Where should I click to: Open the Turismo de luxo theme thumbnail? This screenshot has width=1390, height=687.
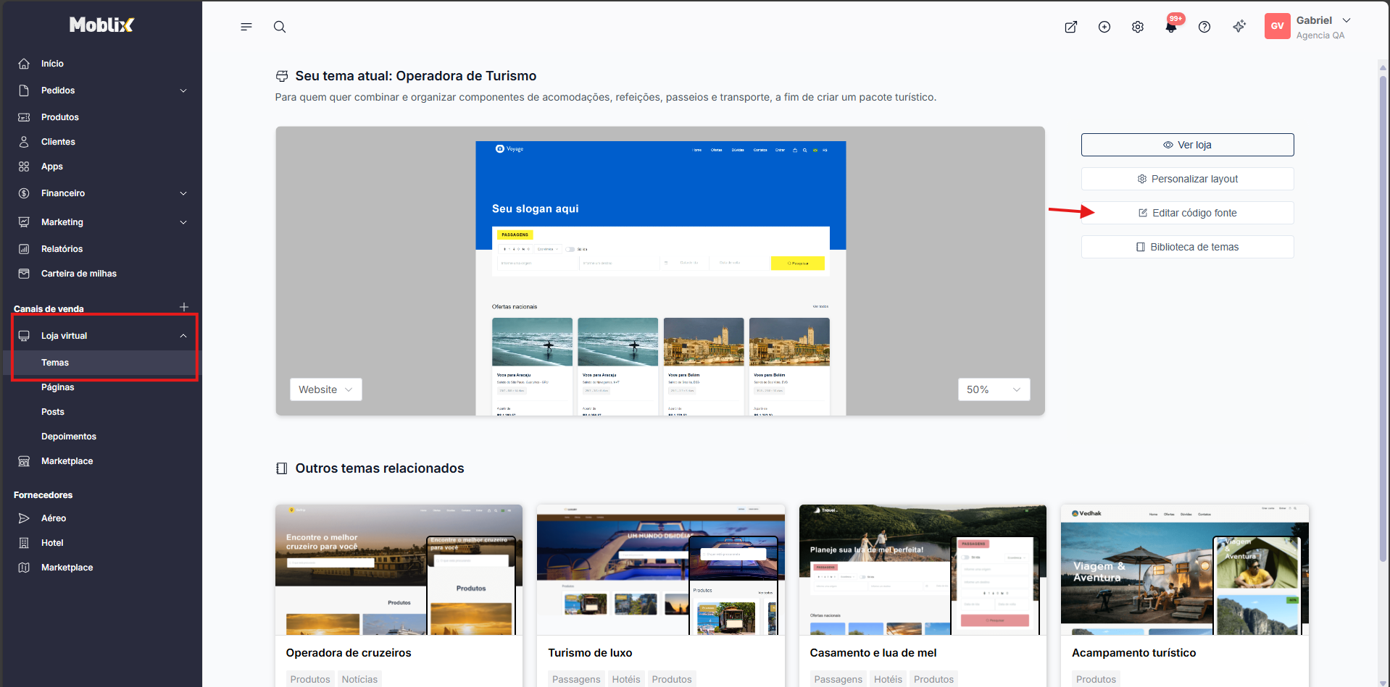(660, 570)
